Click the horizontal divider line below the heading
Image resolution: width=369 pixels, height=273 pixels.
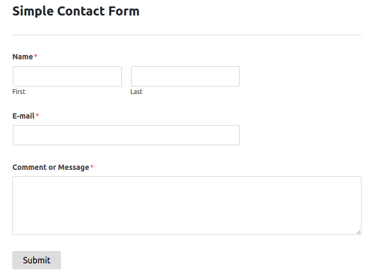tap(187, 35)
